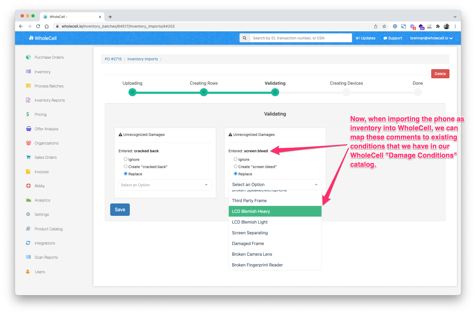Viewport: 476px width, 315px height.
Task: Select Create "screen bleed" option
Action: pyautogui.click(x=235, y=166)
